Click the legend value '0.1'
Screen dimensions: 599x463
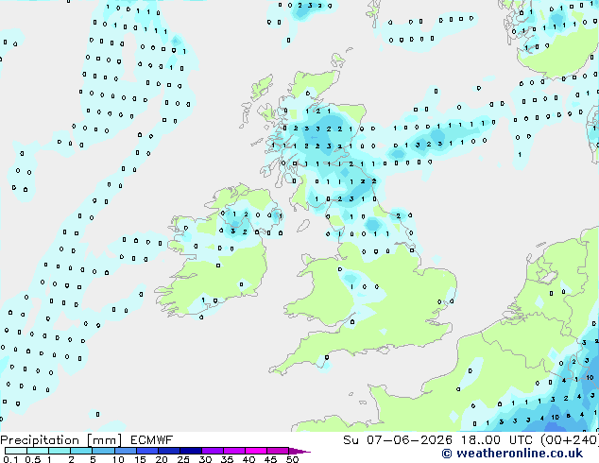click(10, 459)
